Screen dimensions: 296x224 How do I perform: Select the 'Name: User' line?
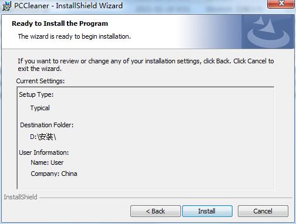pos(47,162)
